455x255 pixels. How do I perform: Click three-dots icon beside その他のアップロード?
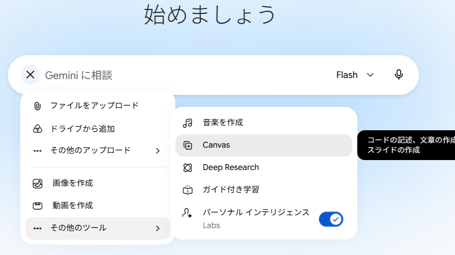(37, 151)
